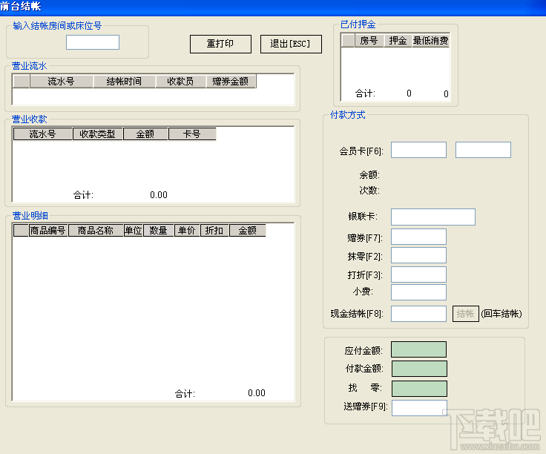Click the 收款类型 column header

[97, 134]
